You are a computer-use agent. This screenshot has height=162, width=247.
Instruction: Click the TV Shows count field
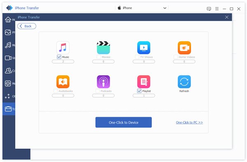tap(144, 62)
